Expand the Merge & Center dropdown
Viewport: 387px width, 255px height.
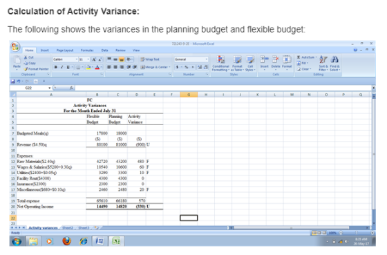tap(170, 67)
